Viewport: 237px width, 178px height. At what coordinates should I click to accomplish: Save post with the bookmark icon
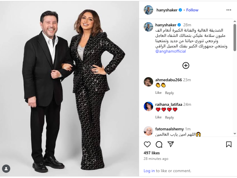click(x=229, y=144)
